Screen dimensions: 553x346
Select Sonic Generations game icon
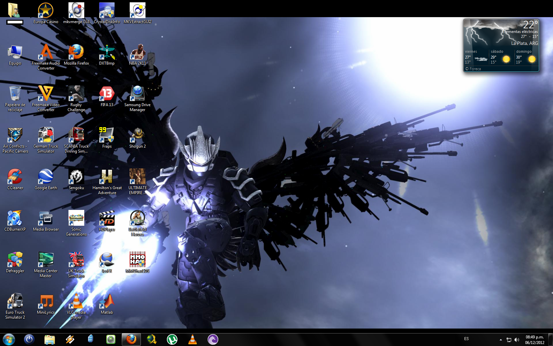point(76,223)
